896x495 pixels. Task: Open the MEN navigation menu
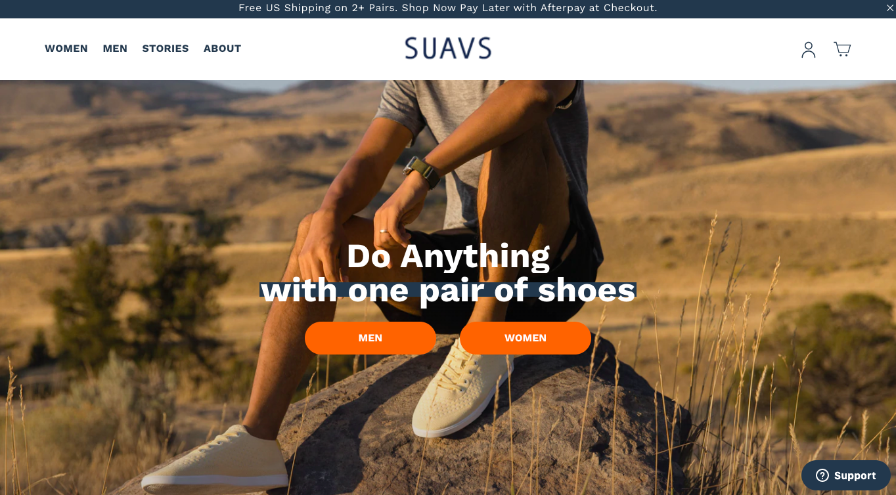click(x=115, y=49)
